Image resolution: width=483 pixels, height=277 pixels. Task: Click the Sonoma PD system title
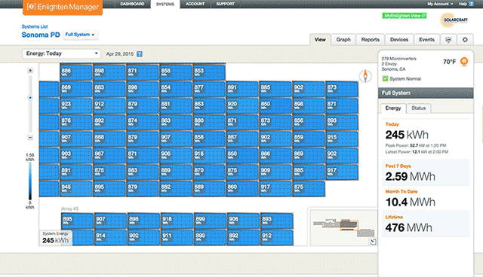click(x=41, y=35)
